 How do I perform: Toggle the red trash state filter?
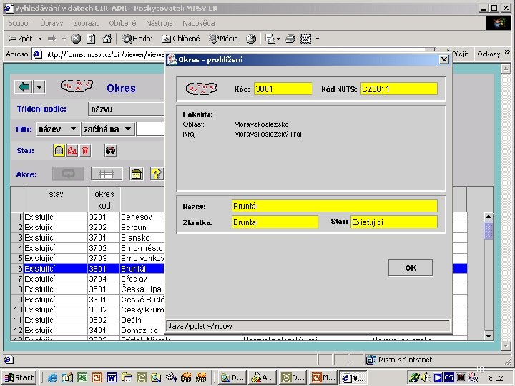point(85,150)
